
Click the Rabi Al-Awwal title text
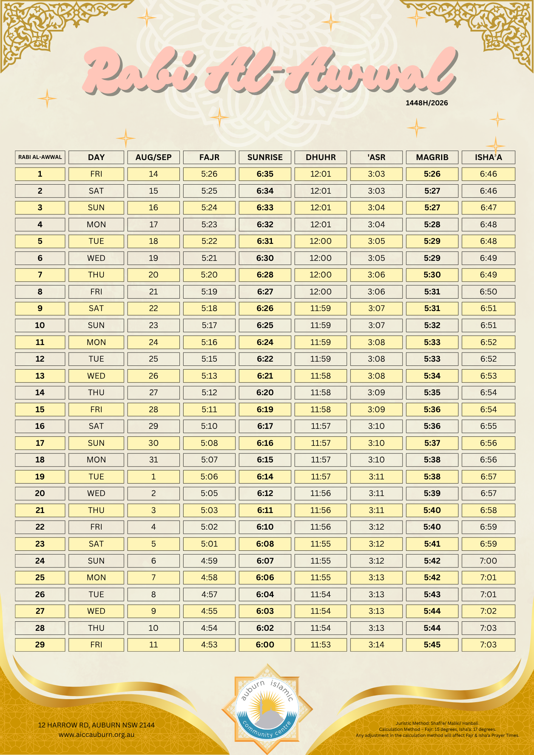[x=269, y=71]
